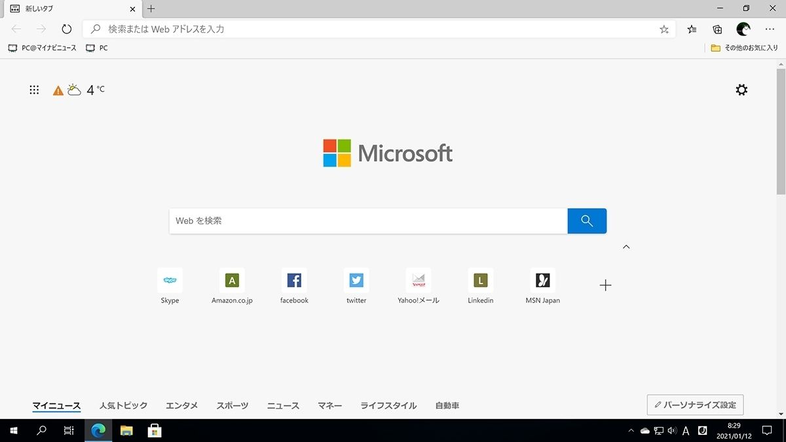
Task: Open the Edge settings and more menu
Action: (770, 29)
